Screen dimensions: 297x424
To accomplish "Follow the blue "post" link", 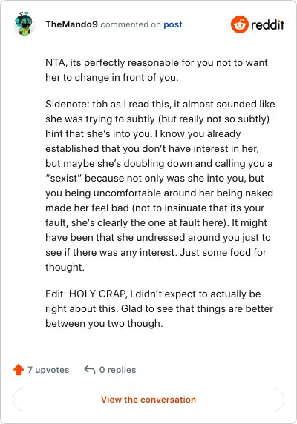I will coord(173,24).
